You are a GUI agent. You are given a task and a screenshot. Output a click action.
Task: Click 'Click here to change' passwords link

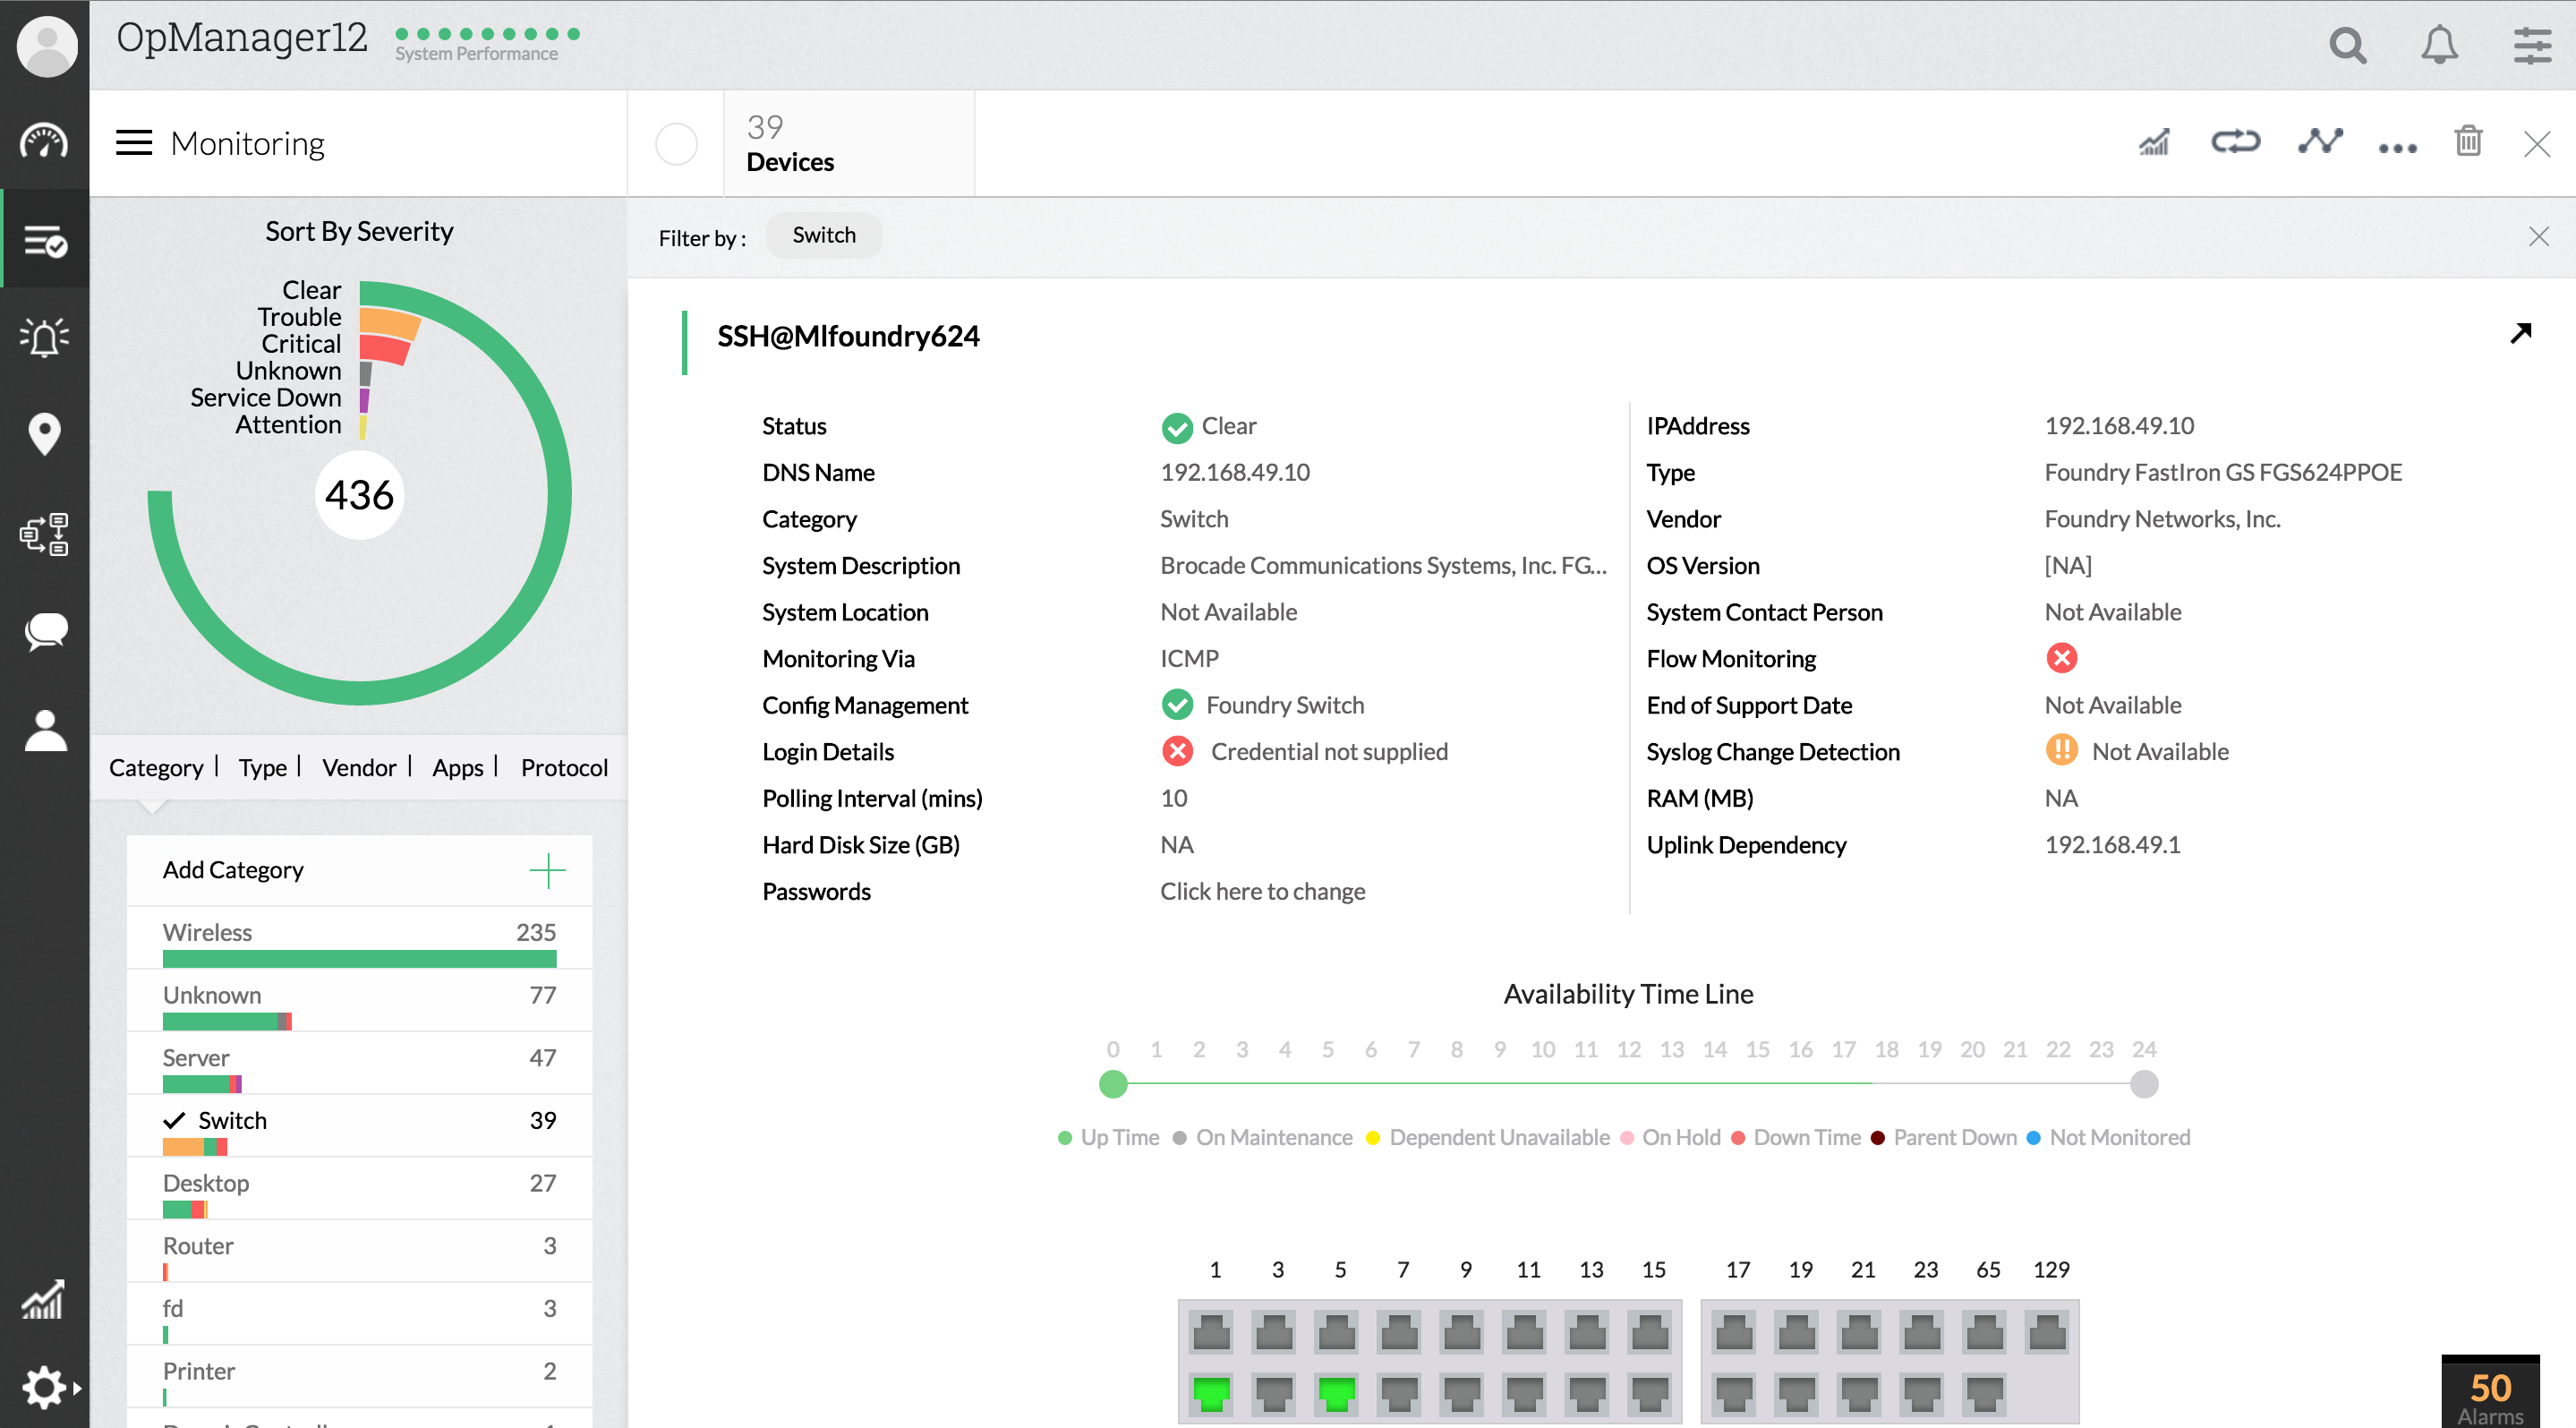[x=1262, y=891]
